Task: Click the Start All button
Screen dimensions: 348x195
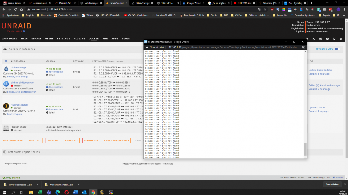Action: [x=34, y=141]
